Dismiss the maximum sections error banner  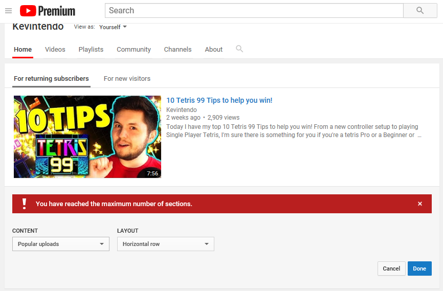pyautogui.click(x=420, y=204)
